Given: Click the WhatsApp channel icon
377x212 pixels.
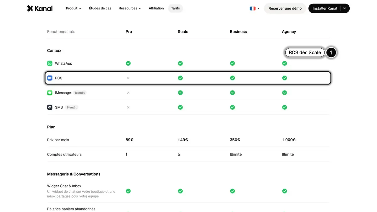Looking at the screenshot, I should [x=50, y=63].
